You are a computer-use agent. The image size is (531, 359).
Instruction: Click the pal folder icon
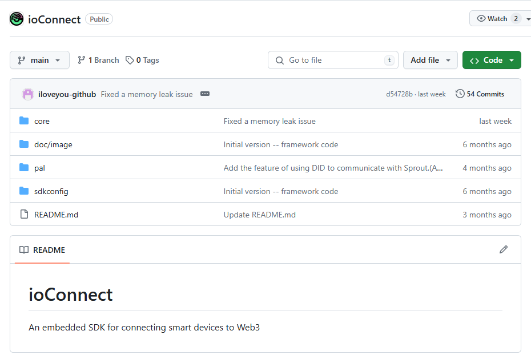click(24, 167)
